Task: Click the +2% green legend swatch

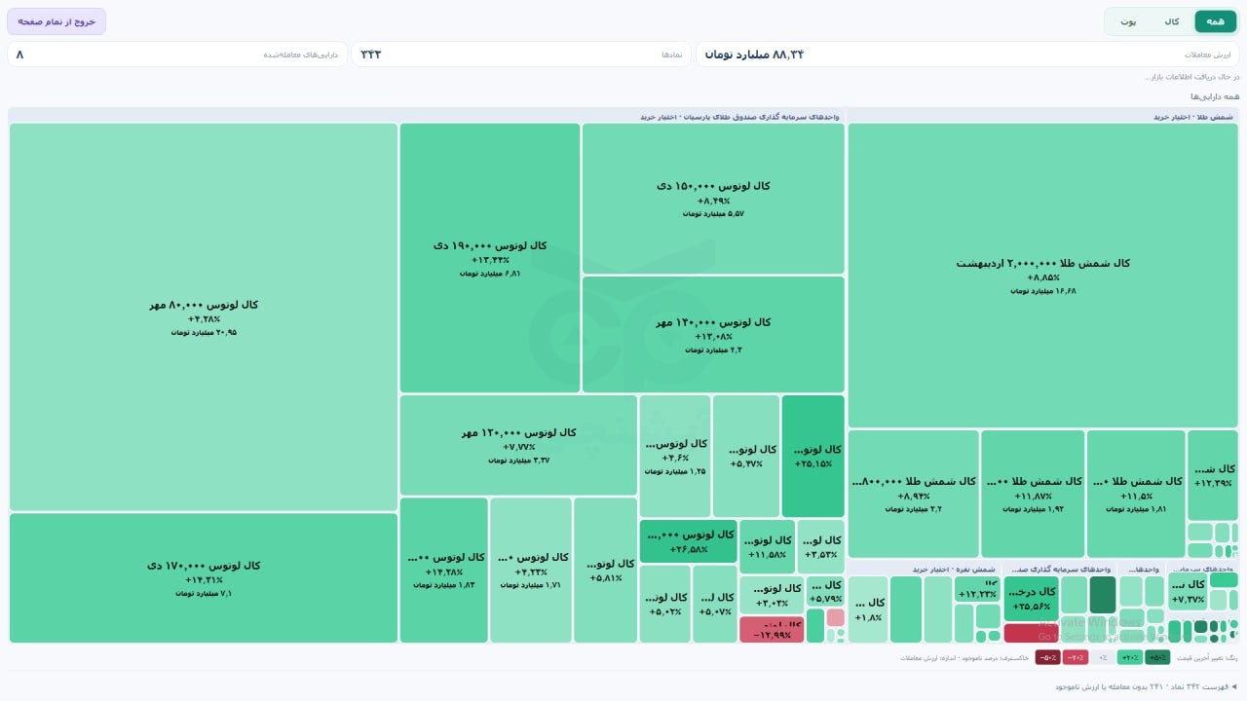Action: pyautogui.click(x=1130, y=657)
